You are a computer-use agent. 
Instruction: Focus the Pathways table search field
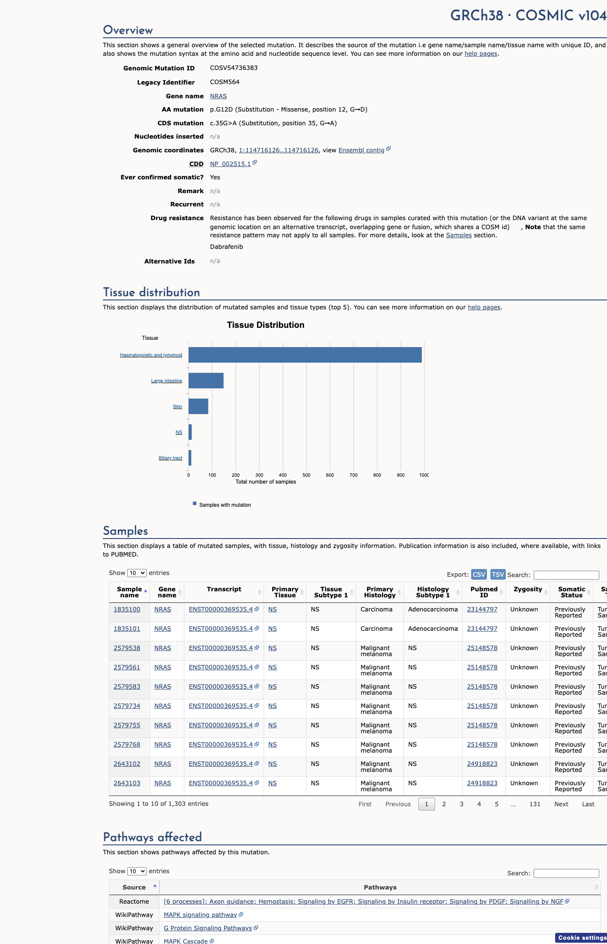point(566,873)
